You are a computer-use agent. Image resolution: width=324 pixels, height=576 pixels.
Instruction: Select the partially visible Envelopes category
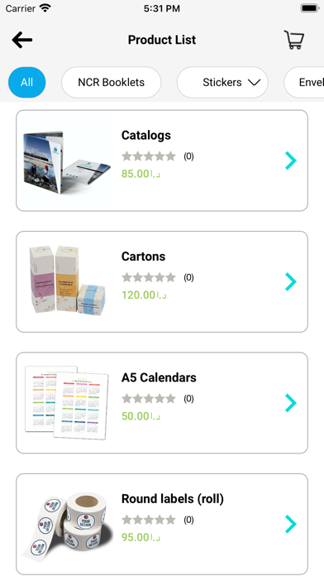click(x=304, y=82)
